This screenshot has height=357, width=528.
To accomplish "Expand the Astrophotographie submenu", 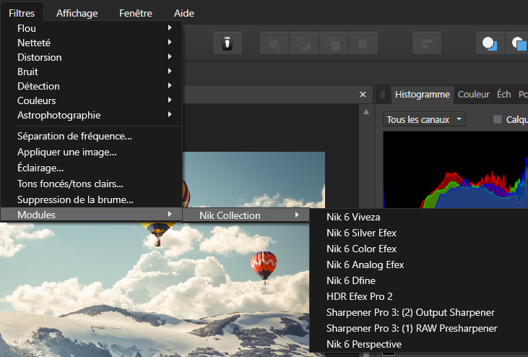I will click(x=92, y=115).
